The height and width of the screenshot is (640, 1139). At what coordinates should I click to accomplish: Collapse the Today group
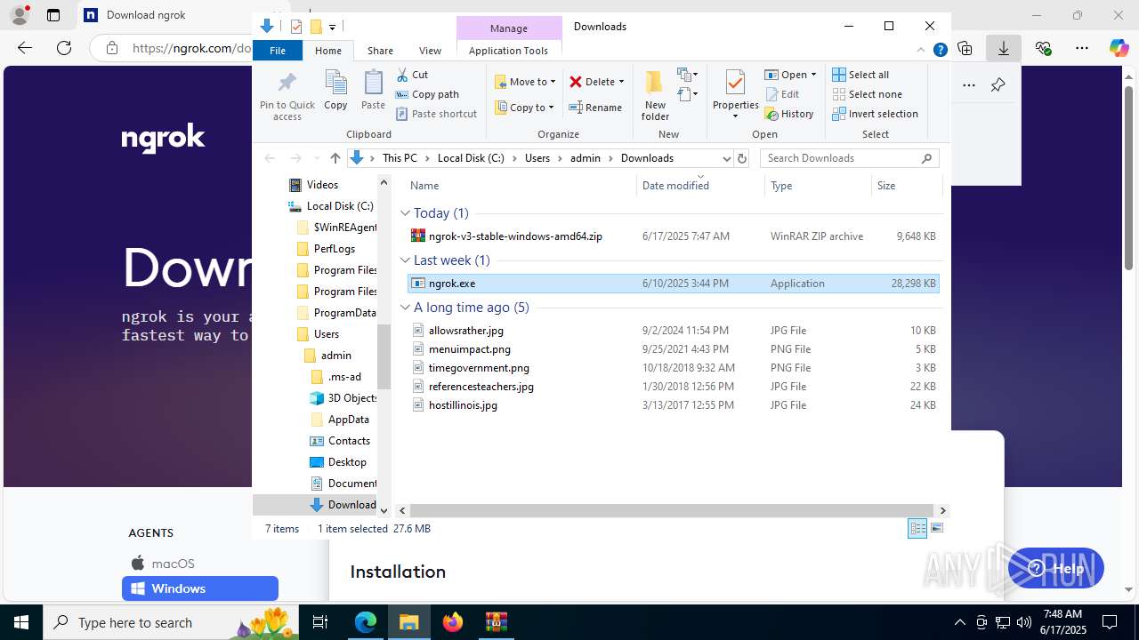click(405, 213)
